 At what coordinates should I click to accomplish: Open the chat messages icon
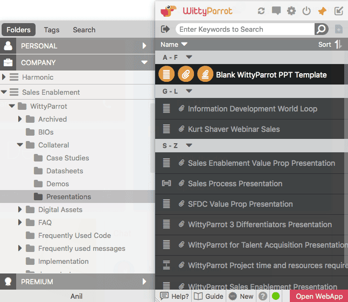point(276,11)
